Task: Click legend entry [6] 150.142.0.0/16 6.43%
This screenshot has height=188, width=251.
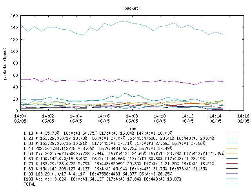Action: (x=114, y=159)
